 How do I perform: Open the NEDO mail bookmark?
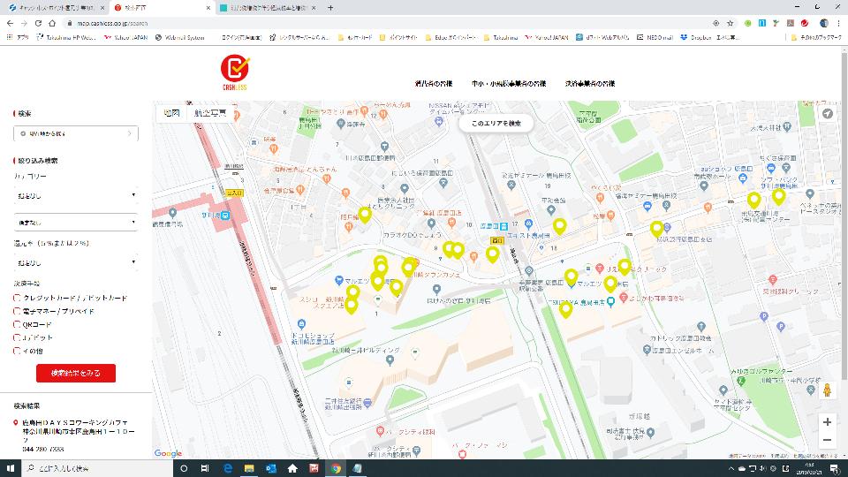(655, 37)
